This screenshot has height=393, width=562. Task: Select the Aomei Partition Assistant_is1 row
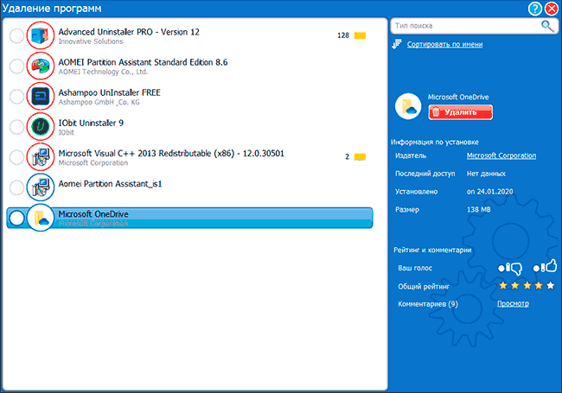click(x=190, y=187)
